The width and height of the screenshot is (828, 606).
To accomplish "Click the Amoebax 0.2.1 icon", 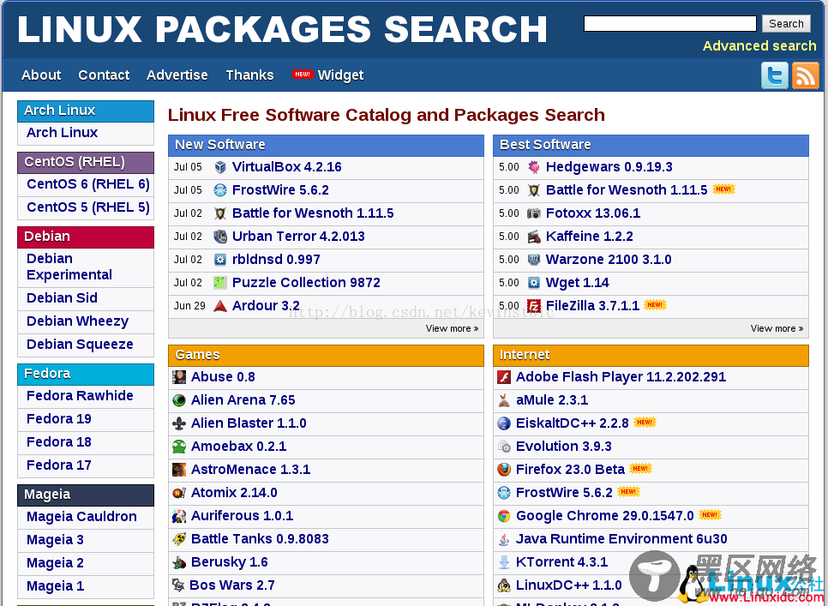I will (x=179, y=447).
